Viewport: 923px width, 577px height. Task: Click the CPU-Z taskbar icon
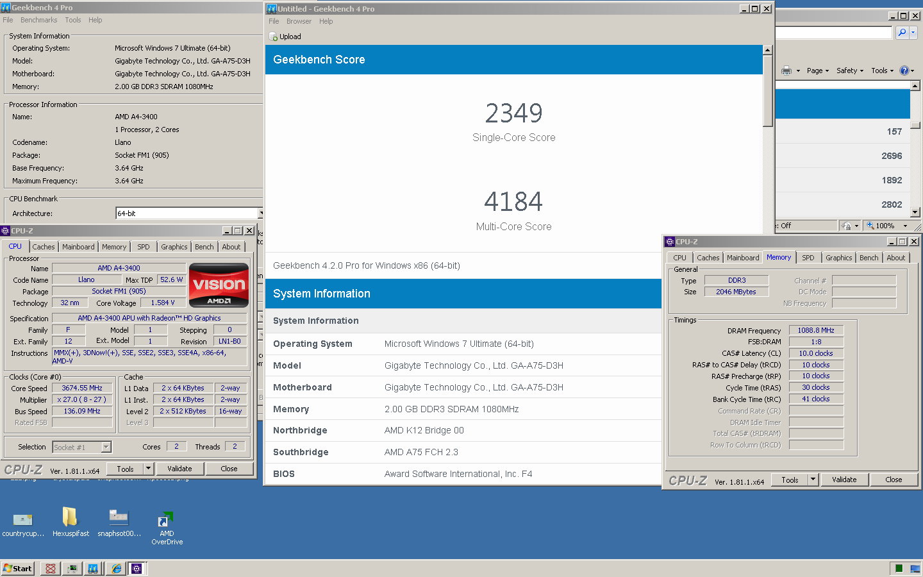[x=137, y=569]
